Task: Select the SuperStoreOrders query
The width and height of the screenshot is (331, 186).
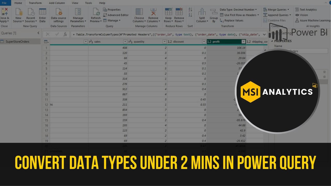Action: [21, 42]
